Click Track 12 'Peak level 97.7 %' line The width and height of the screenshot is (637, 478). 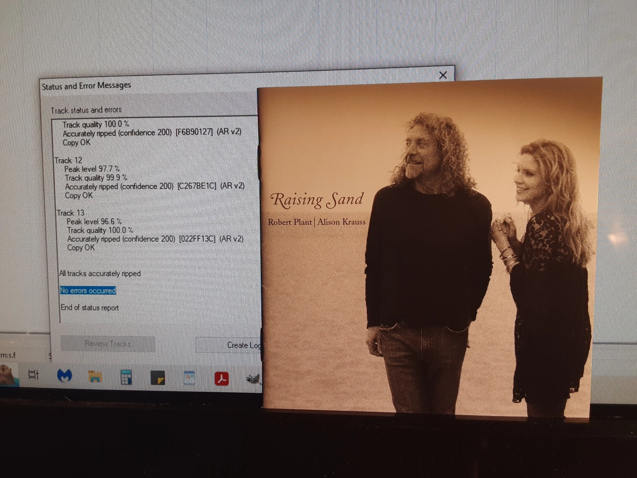[x=92, y=169]
